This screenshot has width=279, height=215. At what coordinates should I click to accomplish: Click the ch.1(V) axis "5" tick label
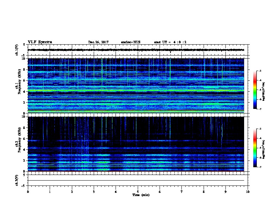point(24,45)
